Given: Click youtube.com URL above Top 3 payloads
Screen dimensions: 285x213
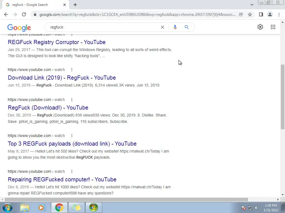Looking at the screenshot, I should click(x=36, y=136).
